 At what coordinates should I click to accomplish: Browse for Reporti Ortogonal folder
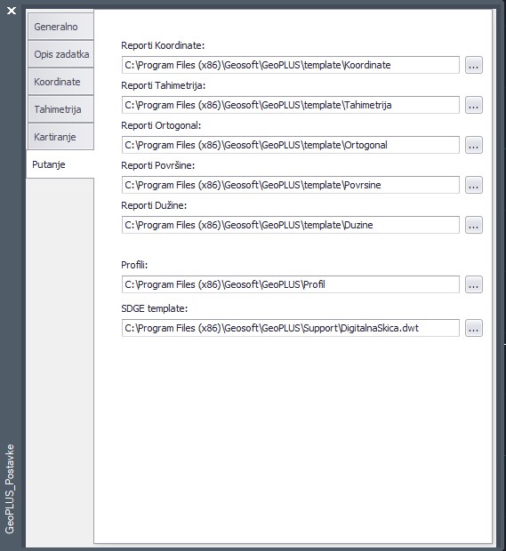[474, 145]
